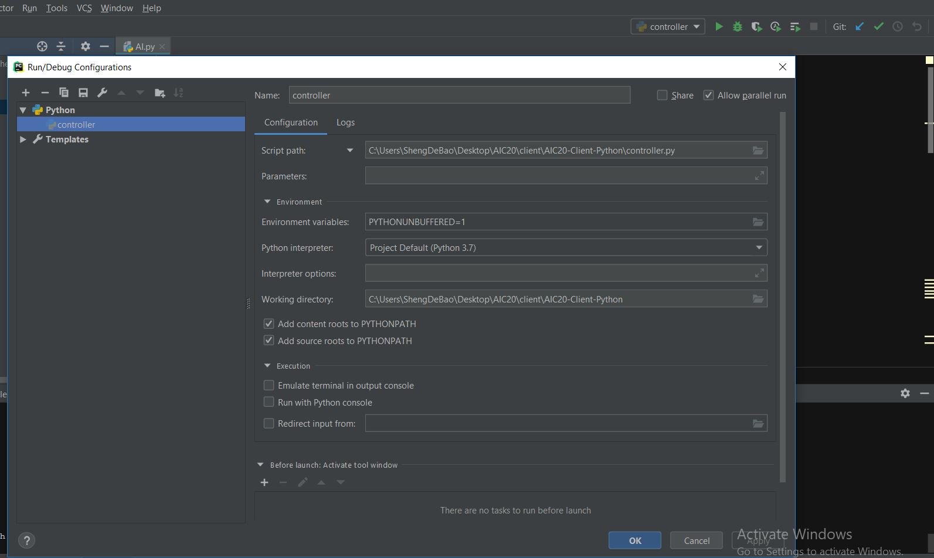Click the Edit Templates wrench icon
The width and height of the screenshot is (934, 558).
coord(102,93)
